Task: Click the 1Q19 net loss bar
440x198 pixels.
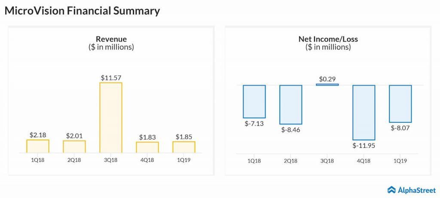Action: [400, 104]
